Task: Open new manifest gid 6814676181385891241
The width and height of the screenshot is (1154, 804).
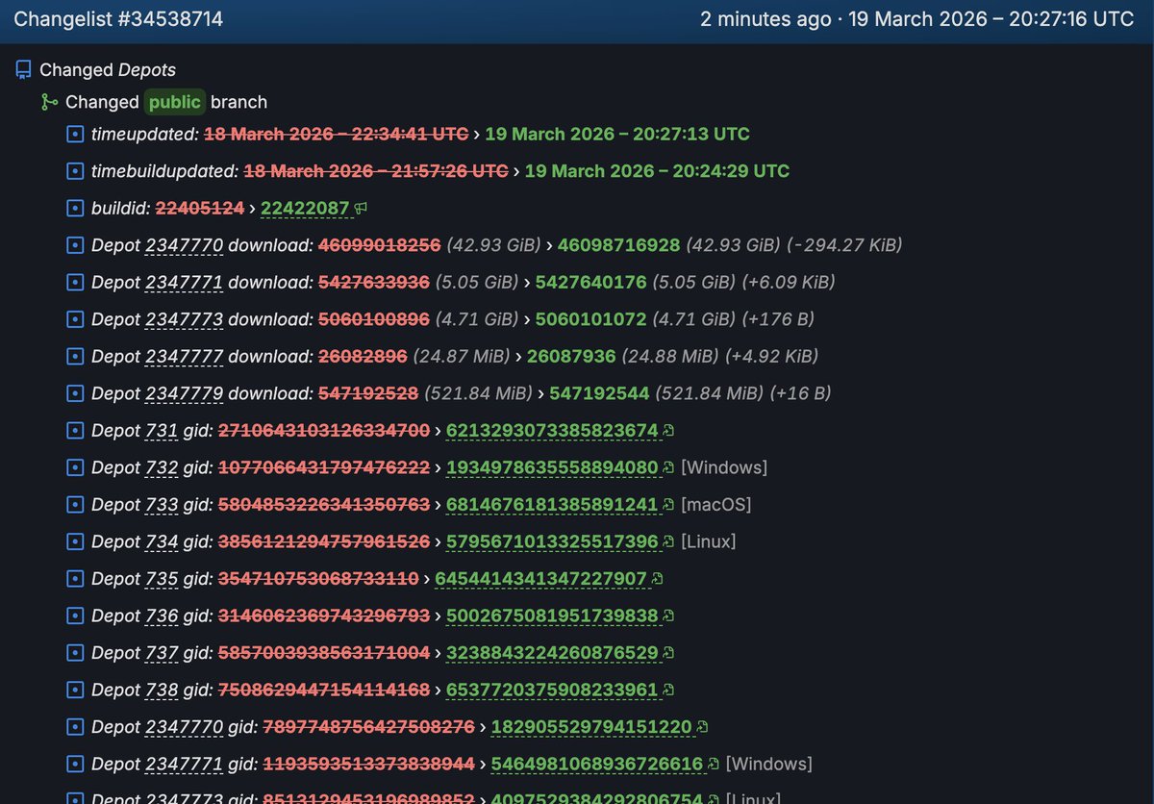Action: (x=552, y=504)
